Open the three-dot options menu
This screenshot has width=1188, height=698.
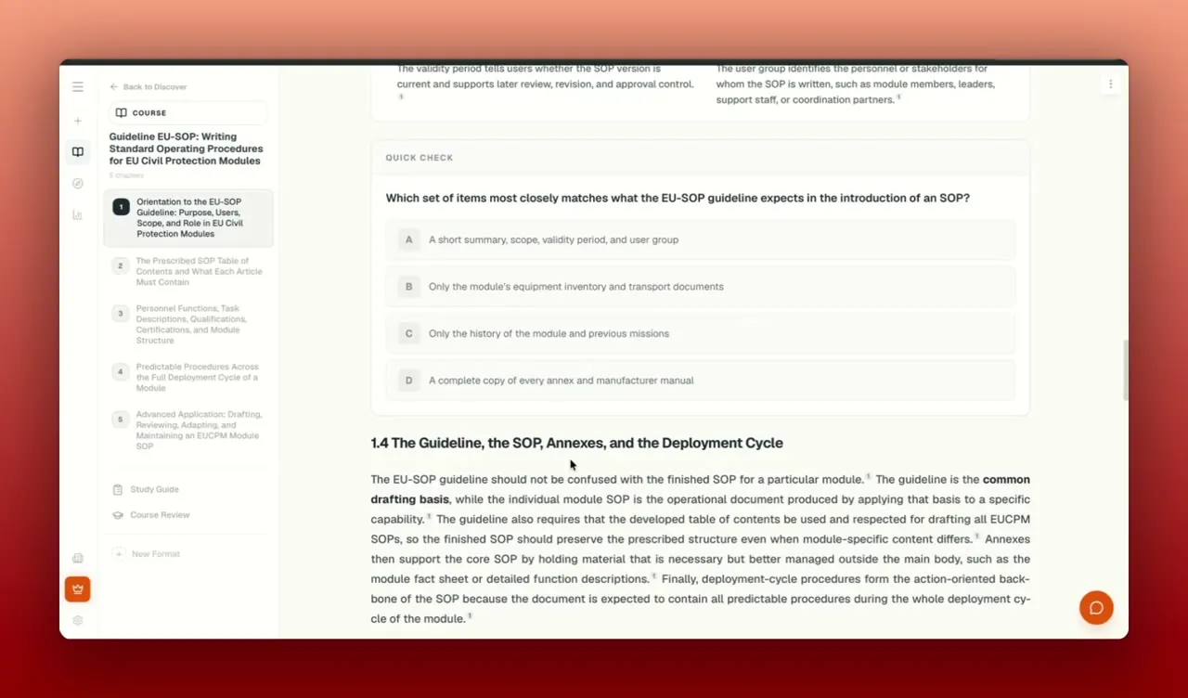(x=1110, y=84)
